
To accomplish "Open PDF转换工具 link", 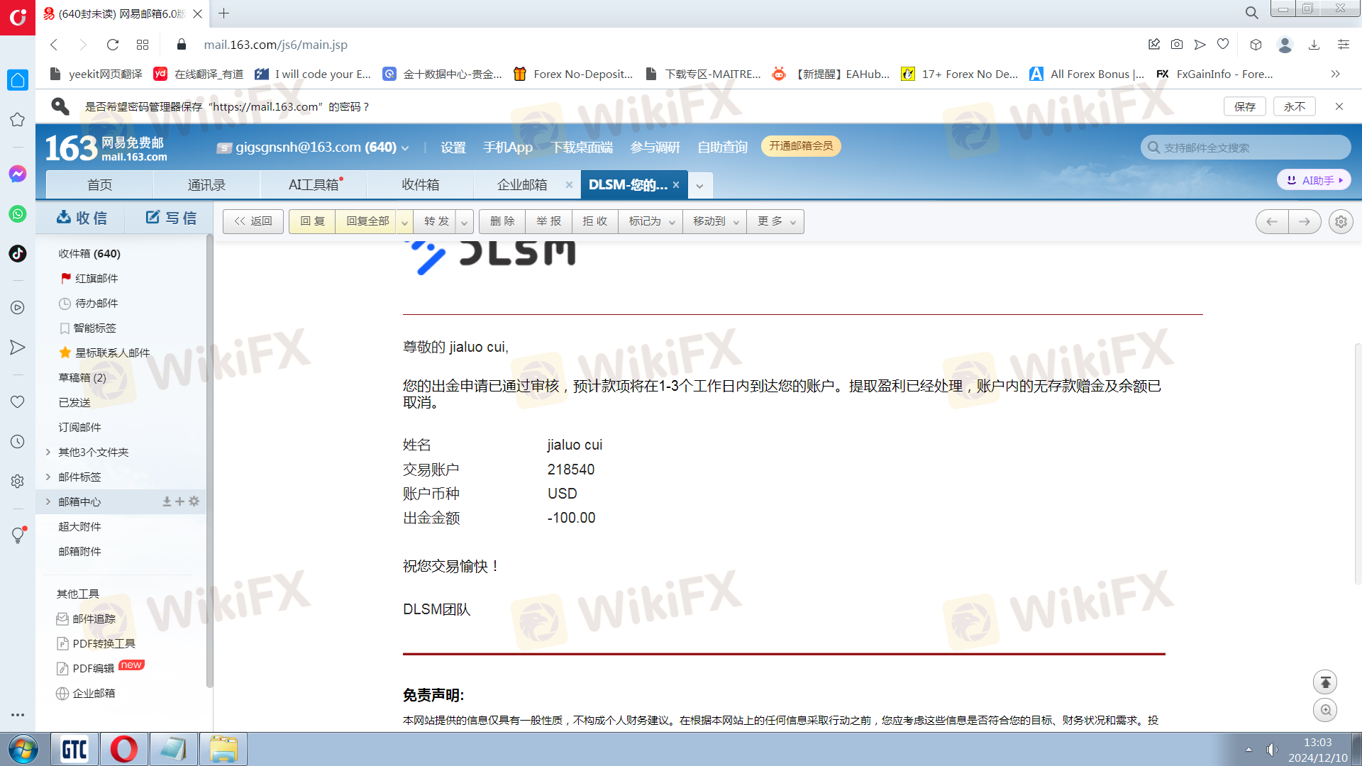I will [104, 643].
